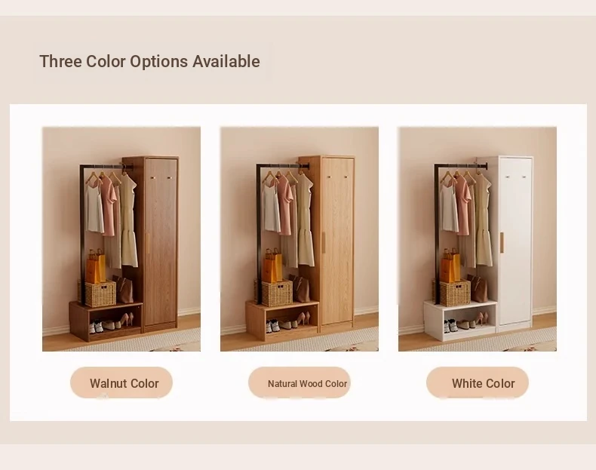Click the natural wood cabinet door panel
The width and height of the screenshot is (596, 470).
pos(337,241)
